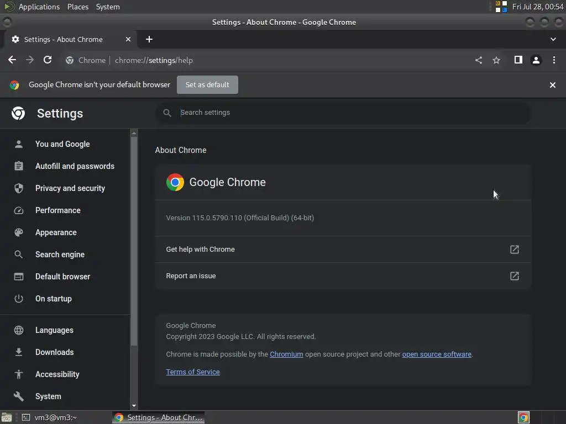The width and height of the screenshot is (566, 424).
Task: Open external link icon for Get help
Action: [x=515, y=250]
